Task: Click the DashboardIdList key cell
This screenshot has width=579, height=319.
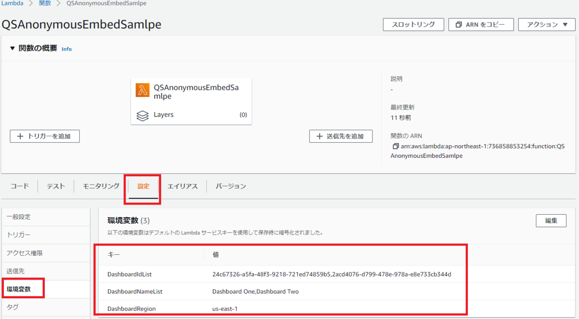Action: pos(129,274)
